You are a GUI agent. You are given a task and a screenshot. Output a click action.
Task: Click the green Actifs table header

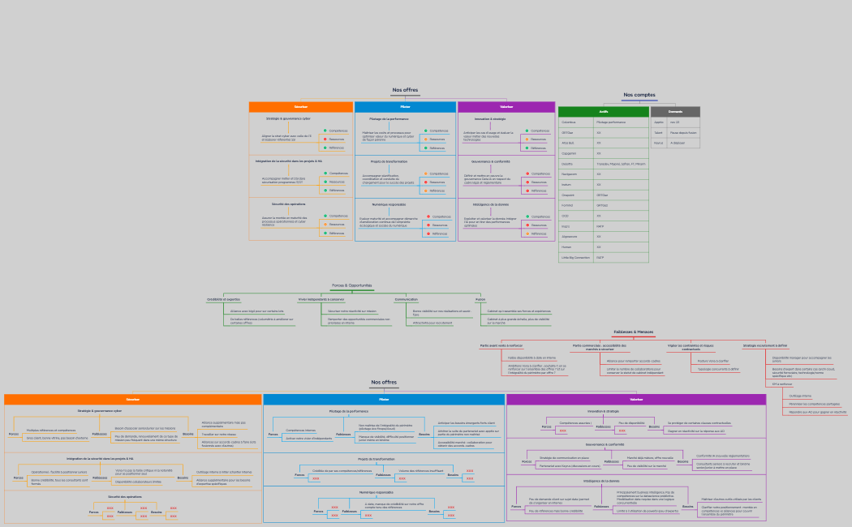[x=603, y=111]
